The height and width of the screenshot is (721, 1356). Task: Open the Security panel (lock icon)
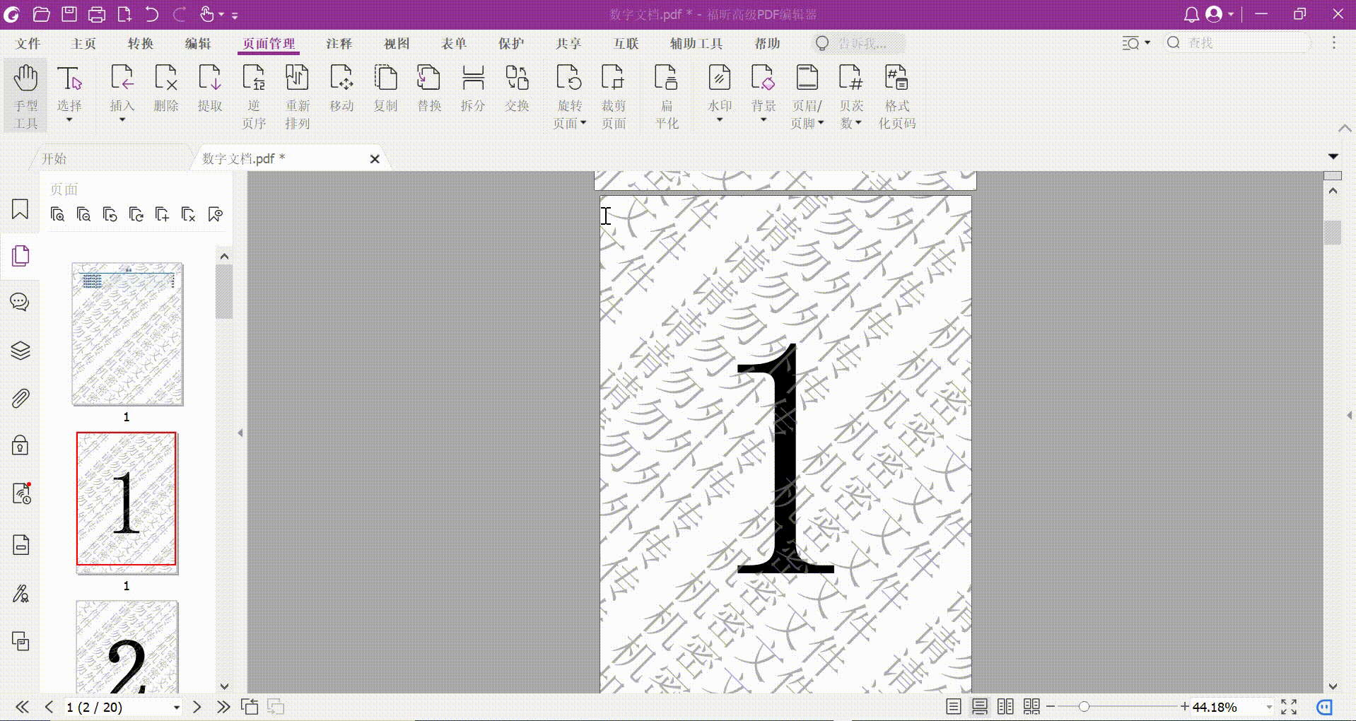[x=20, y=445]
